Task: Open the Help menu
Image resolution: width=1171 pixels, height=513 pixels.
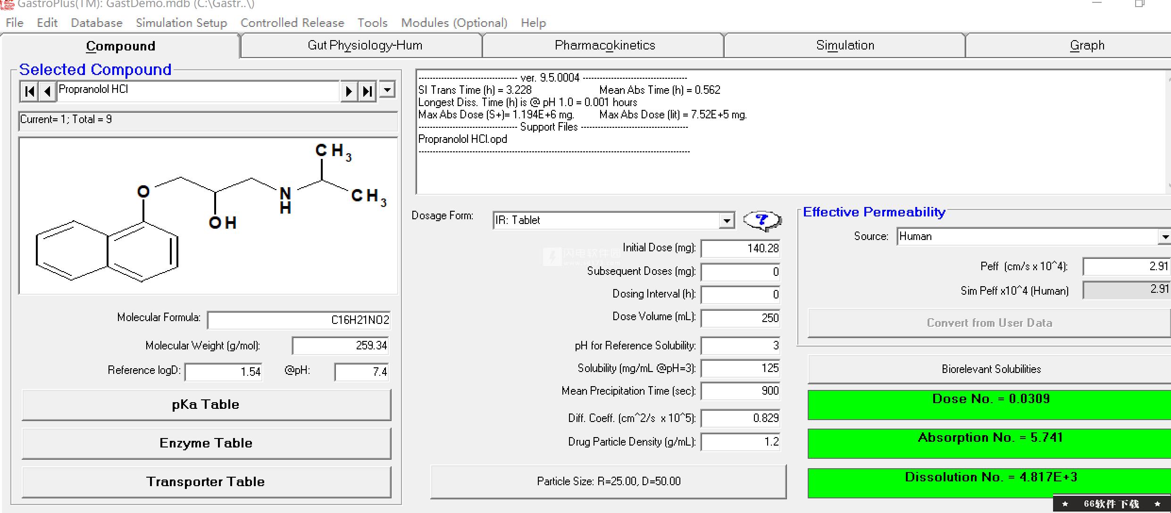Action: point(534,23)
